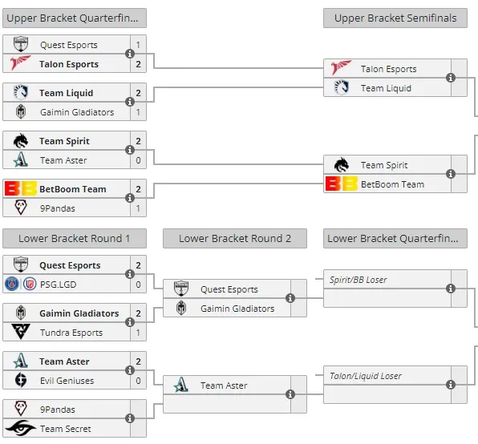Open info icon for Team Aster vs Evil Geniuses
The image size is (478, 444).
130,370
